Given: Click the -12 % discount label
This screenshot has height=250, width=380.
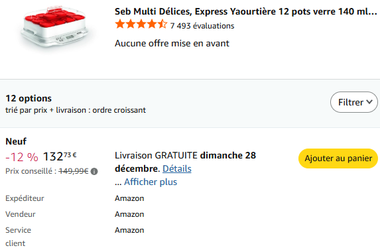Looking at the screenshot, I should 22,157.
